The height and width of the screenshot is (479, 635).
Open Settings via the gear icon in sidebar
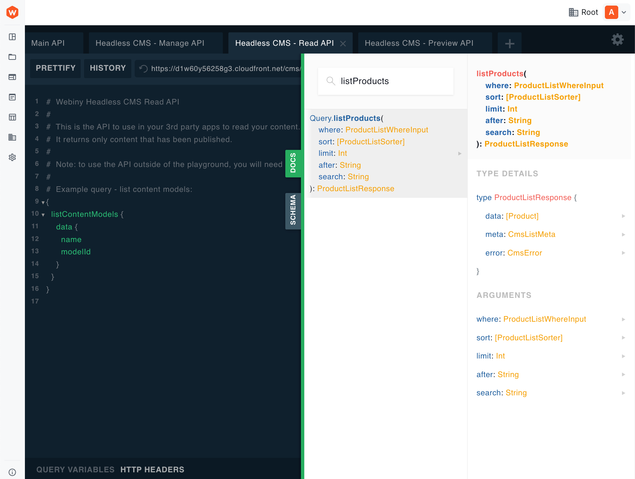pos(12,157)
